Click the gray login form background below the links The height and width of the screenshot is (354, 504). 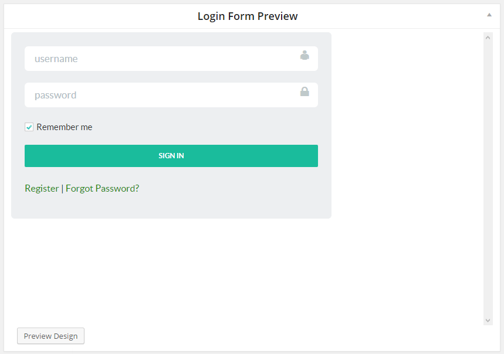tap(170, 206)
